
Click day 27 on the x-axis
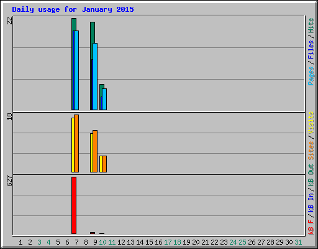tap(261, 242)
